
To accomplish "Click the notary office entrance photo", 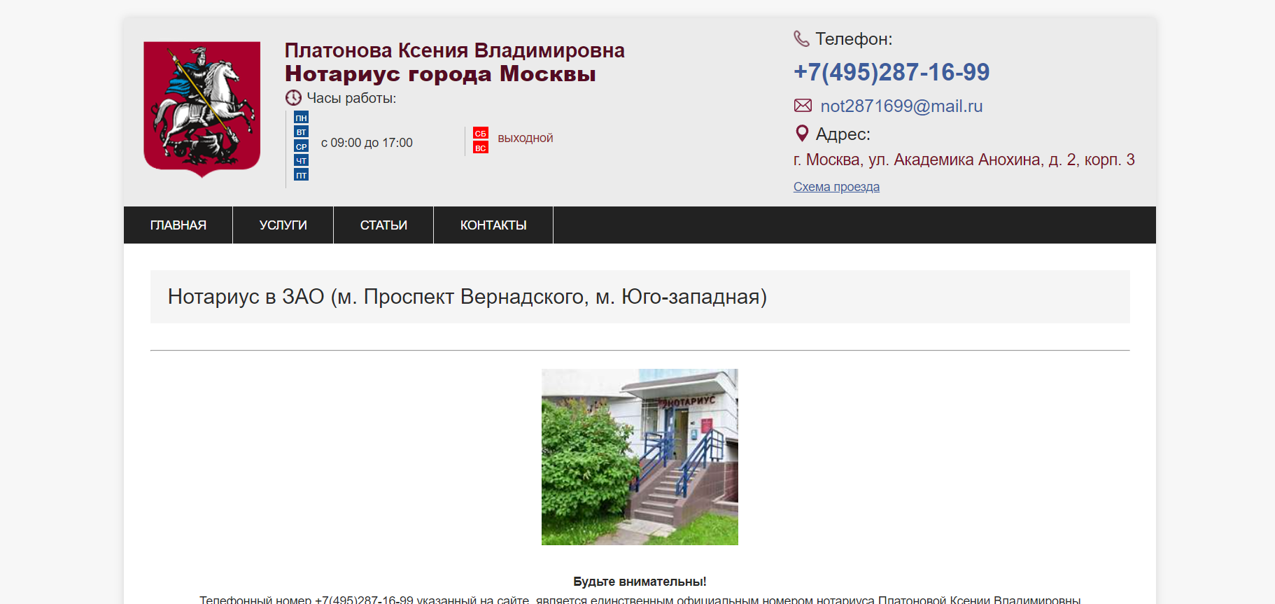I will click(x=640, y=457).
